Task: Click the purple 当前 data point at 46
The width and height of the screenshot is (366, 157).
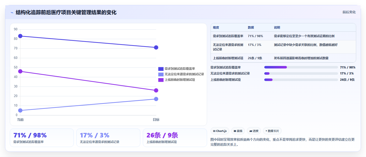Action: (20, 71)
